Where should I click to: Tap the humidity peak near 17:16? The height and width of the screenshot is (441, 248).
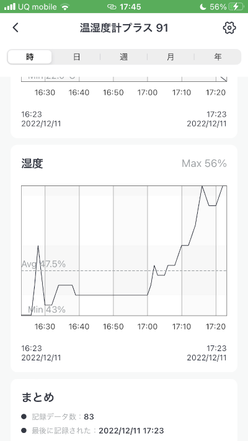pyautogui.click(x=202, y=187)
